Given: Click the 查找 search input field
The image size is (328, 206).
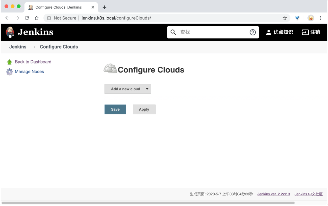Looking at the screenshot, I should tap(213, 32).
